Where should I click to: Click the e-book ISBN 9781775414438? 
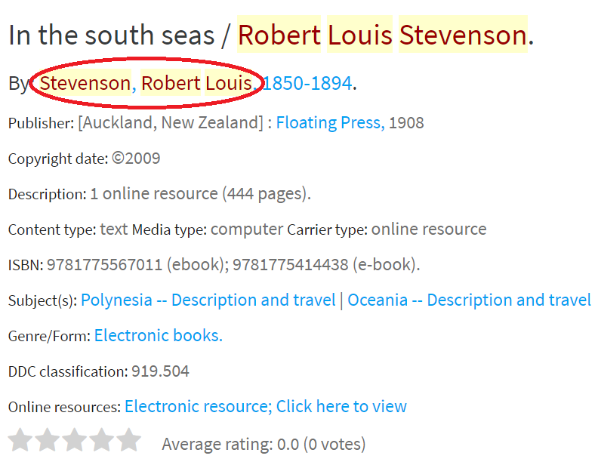pyautogui.click(x=290, y=265)
